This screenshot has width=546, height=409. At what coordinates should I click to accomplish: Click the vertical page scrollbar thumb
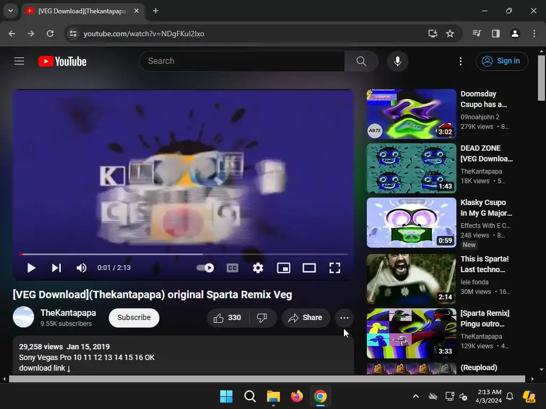tap(542, 78)
